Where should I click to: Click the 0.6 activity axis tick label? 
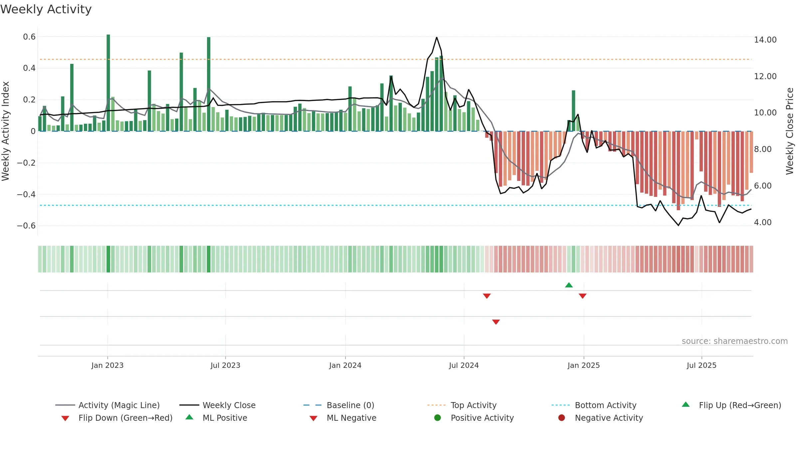pyautogui.click(x=29, y=37)
